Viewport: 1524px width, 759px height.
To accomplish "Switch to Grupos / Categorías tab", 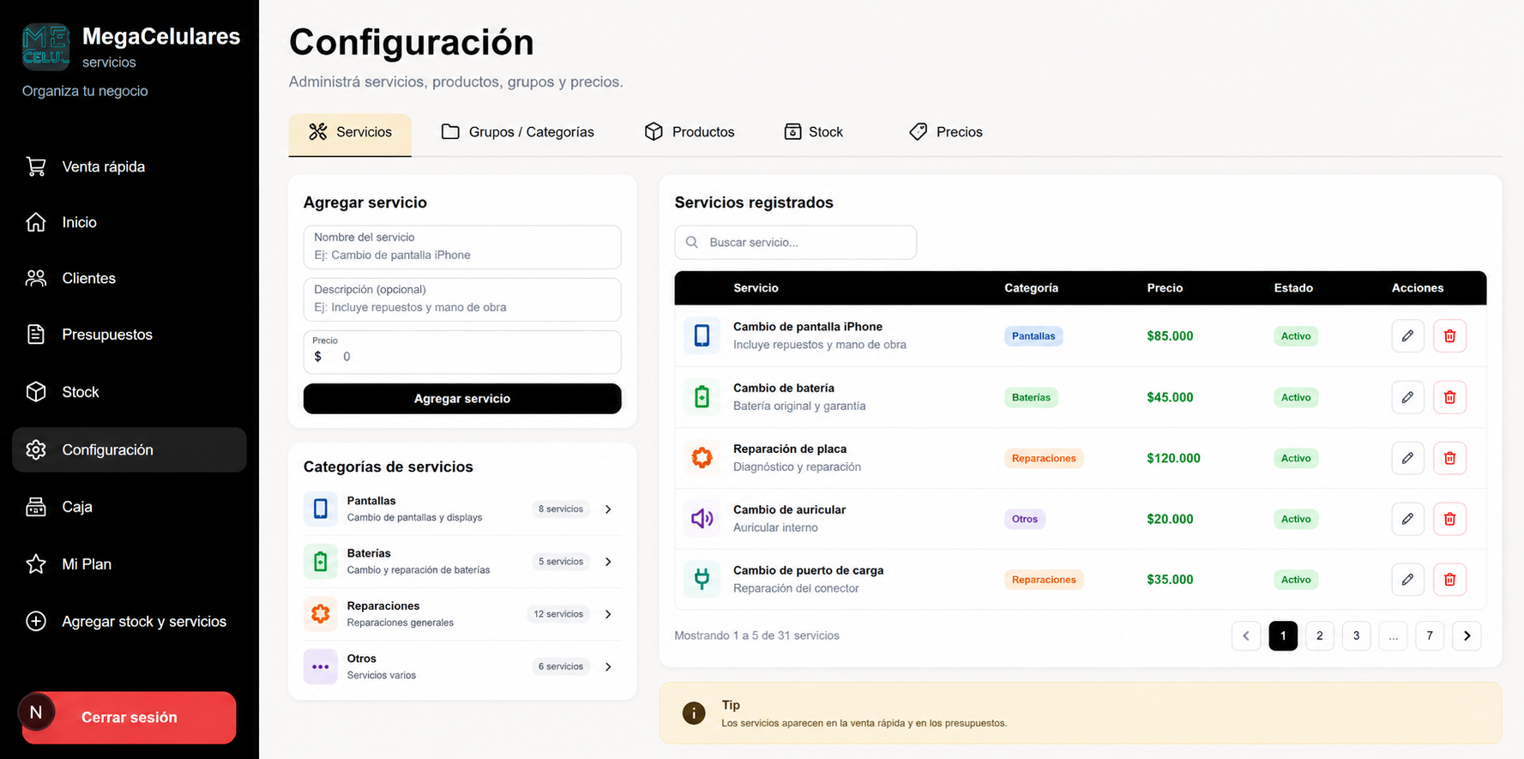I will 517,132.
